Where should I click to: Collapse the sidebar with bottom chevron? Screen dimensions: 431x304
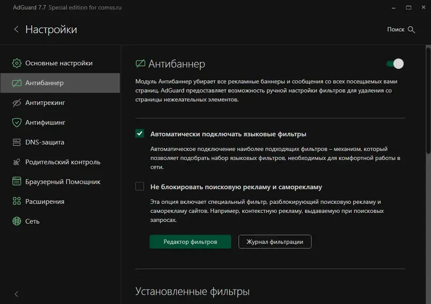16,294
